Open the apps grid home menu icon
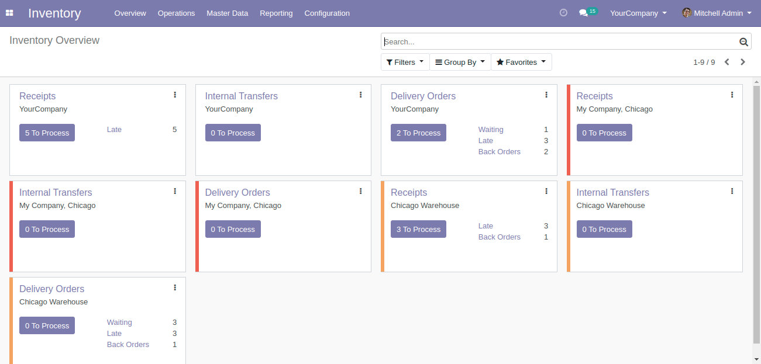Screen dimensions: 761x364 tap(9, 13)
